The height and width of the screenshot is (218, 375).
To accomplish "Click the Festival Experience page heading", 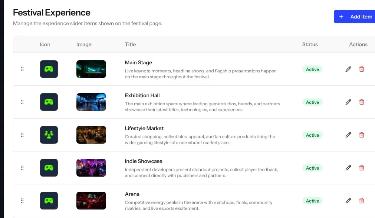I will click(x=52, y=13).
